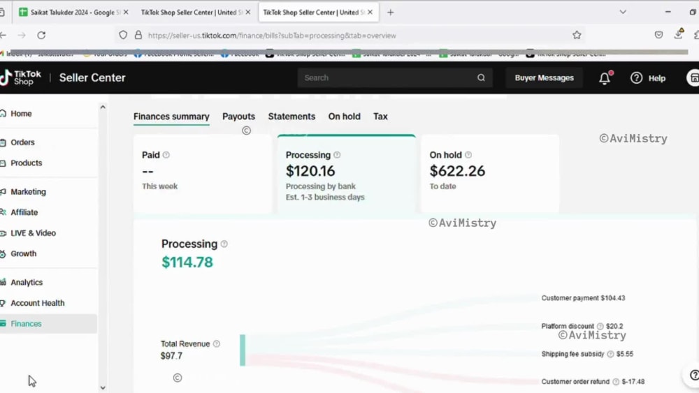Open Orders in the sidebar
Screen dimensions: 699x393
coord(22,142)
